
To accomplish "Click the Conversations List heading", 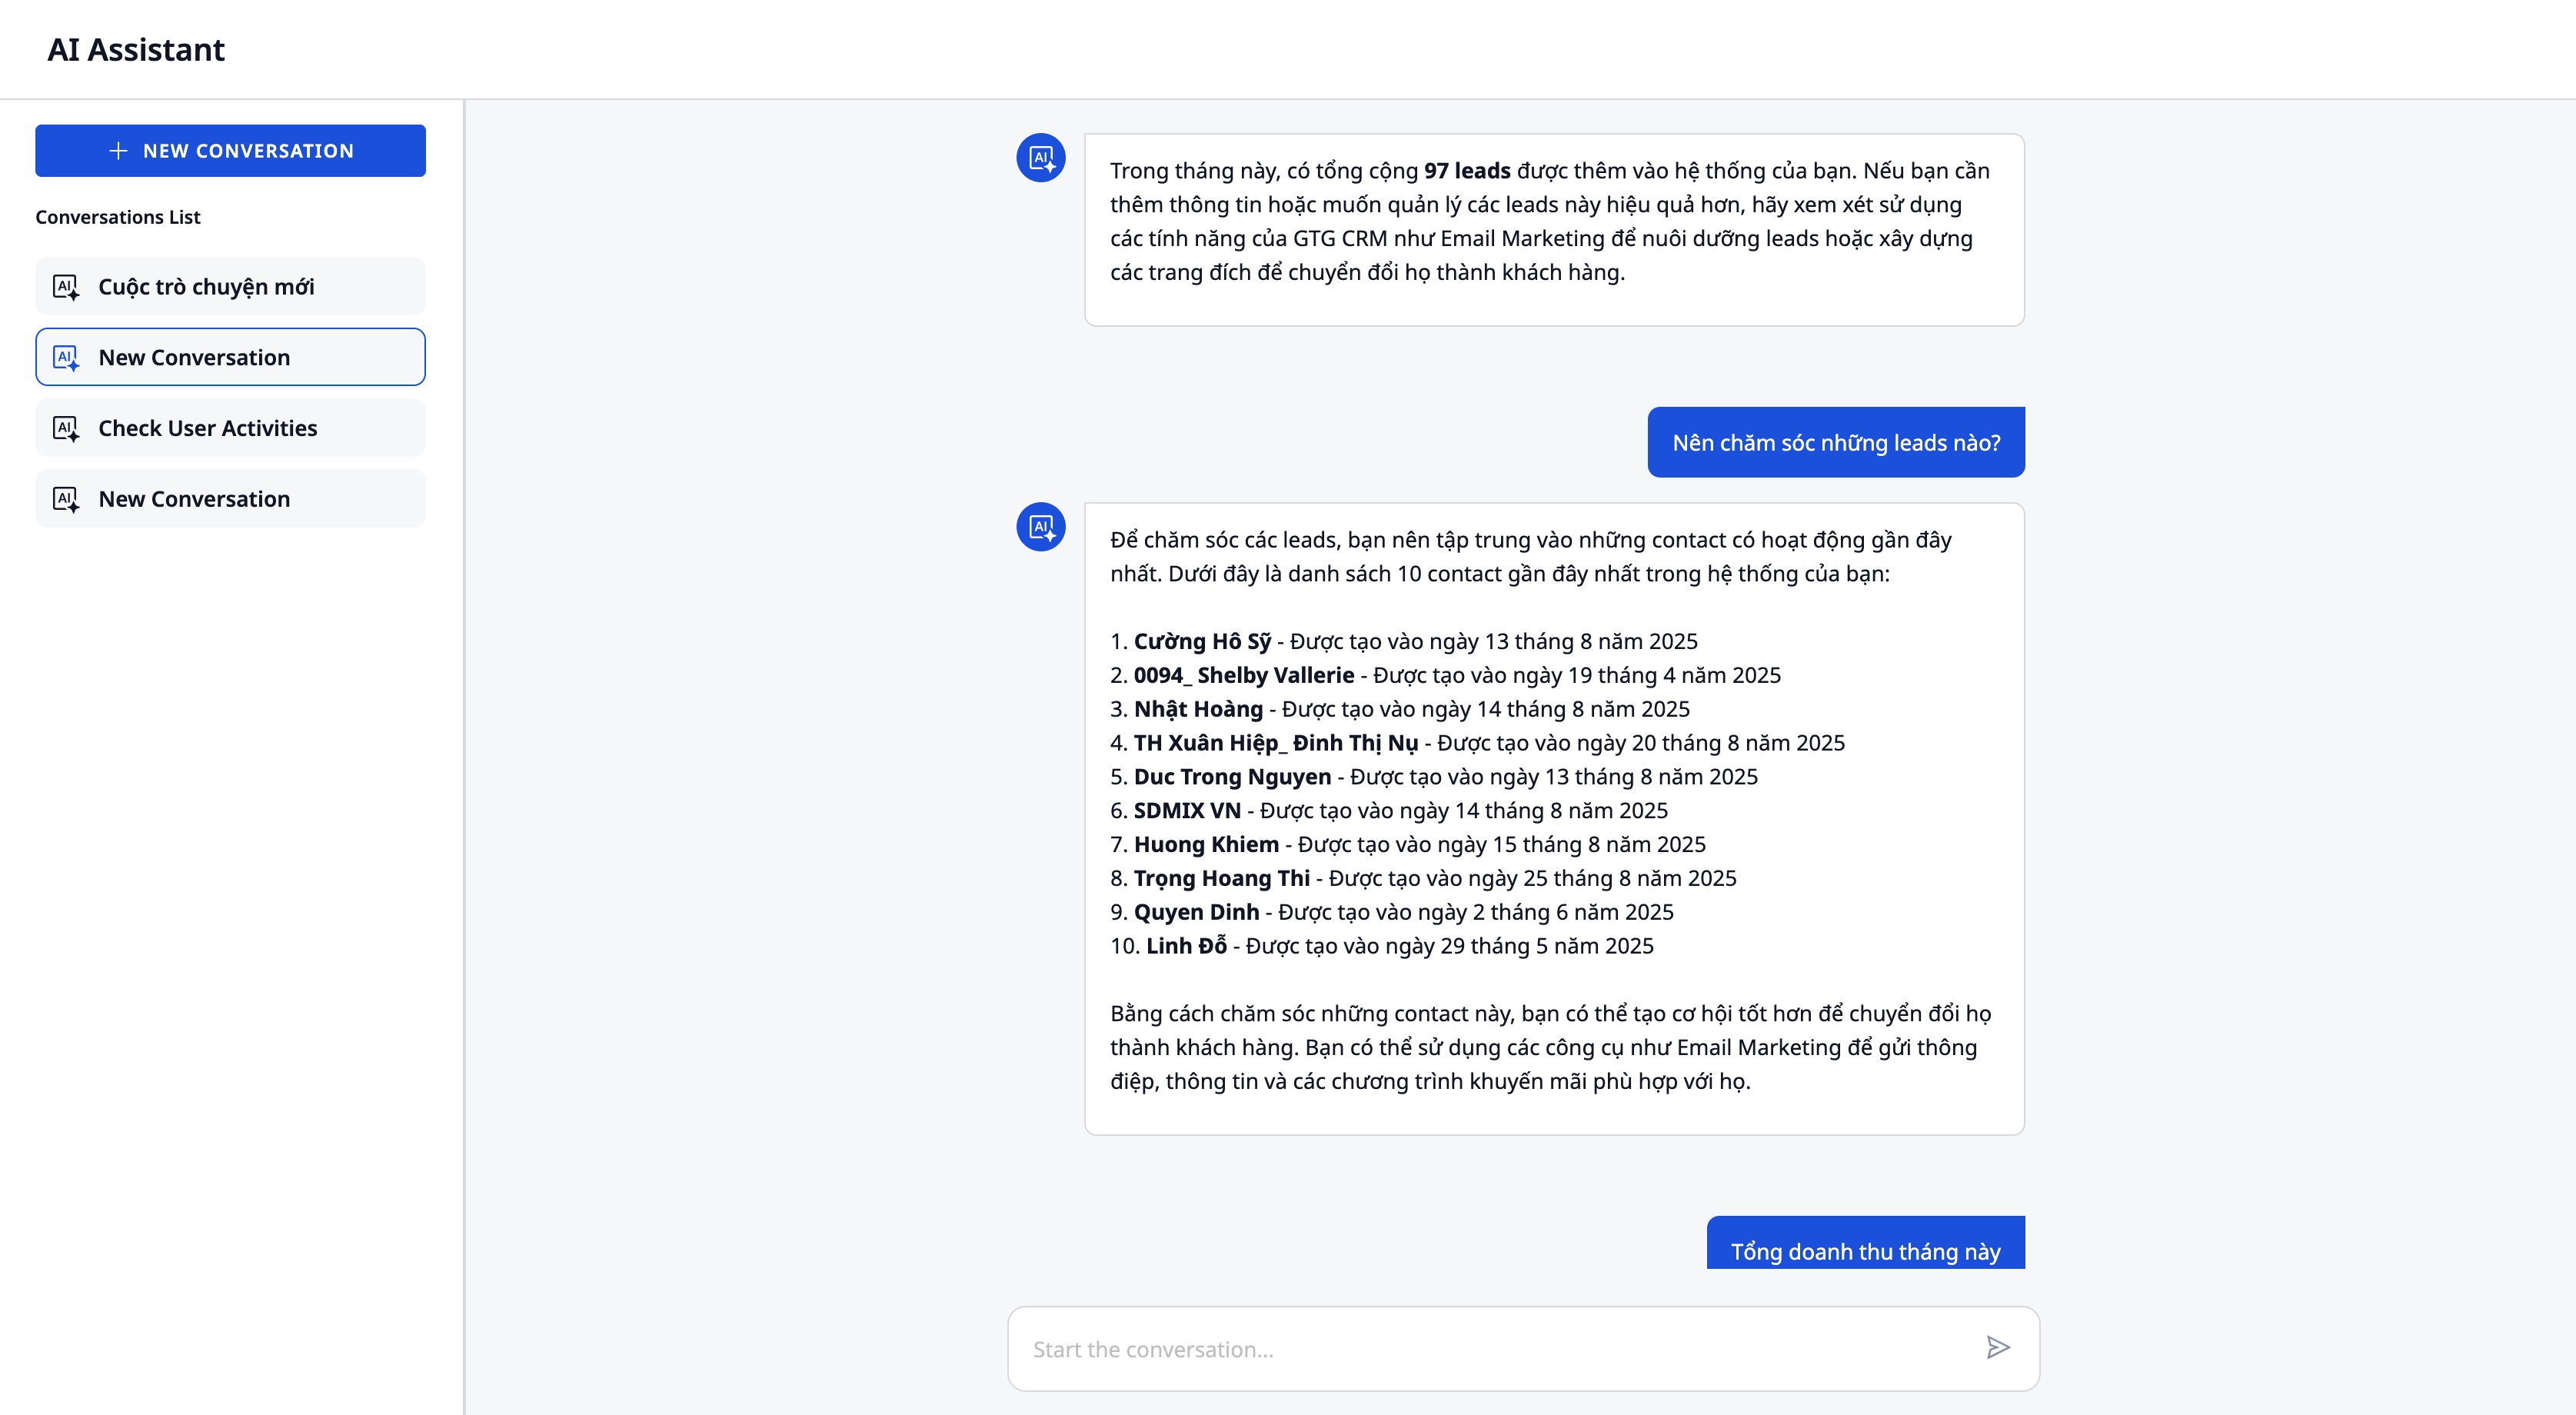I will (118, 217).
